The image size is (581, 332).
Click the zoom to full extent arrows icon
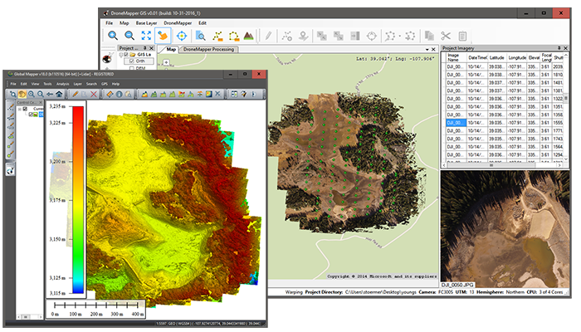(146, 36)
